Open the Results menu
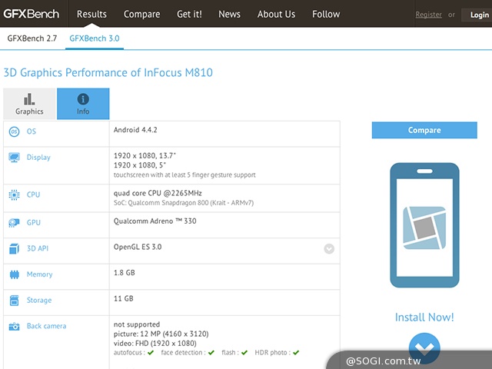The height and width of the screenshot is (369, 492). pyautogui.click(x=91, y=14)
